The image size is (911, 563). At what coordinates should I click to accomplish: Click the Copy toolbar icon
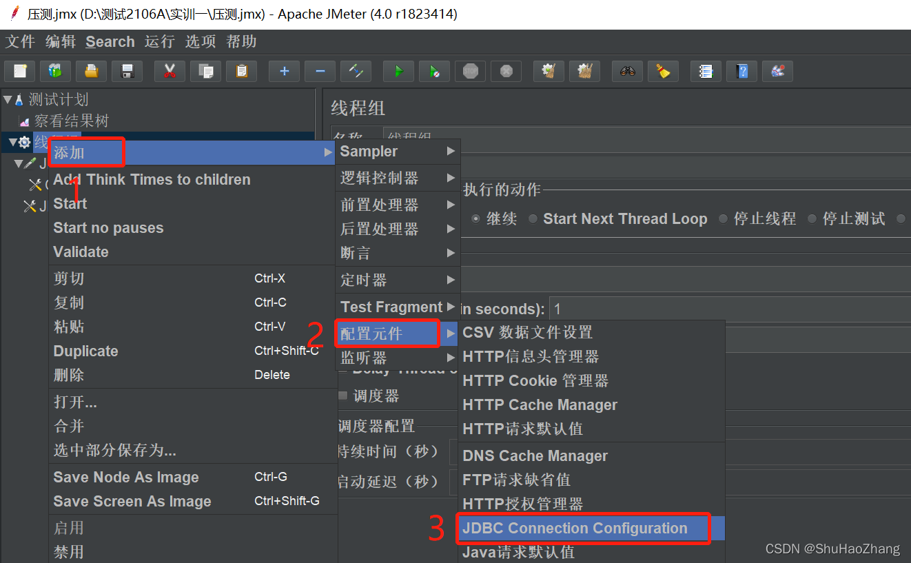pos(205,71)
